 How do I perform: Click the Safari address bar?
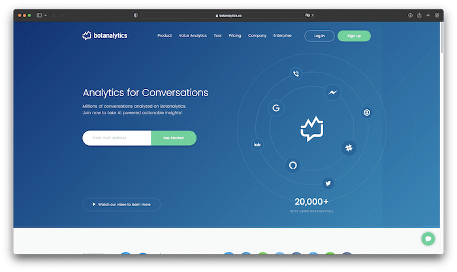pyautogui.click(x=228, y=16)
